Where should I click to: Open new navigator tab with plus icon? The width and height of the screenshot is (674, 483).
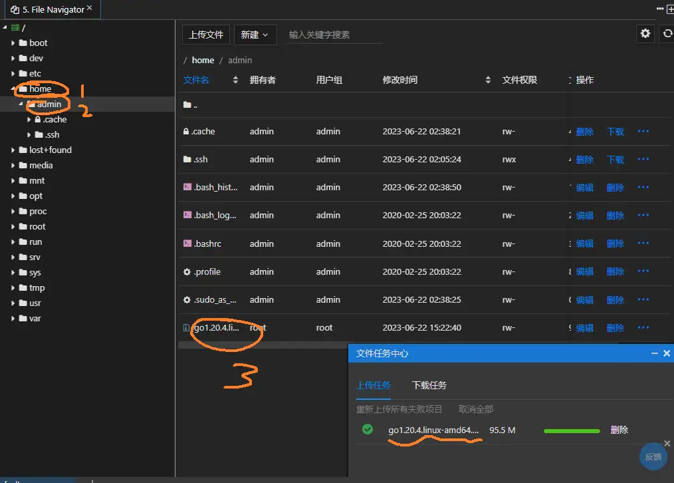point(670,9)
